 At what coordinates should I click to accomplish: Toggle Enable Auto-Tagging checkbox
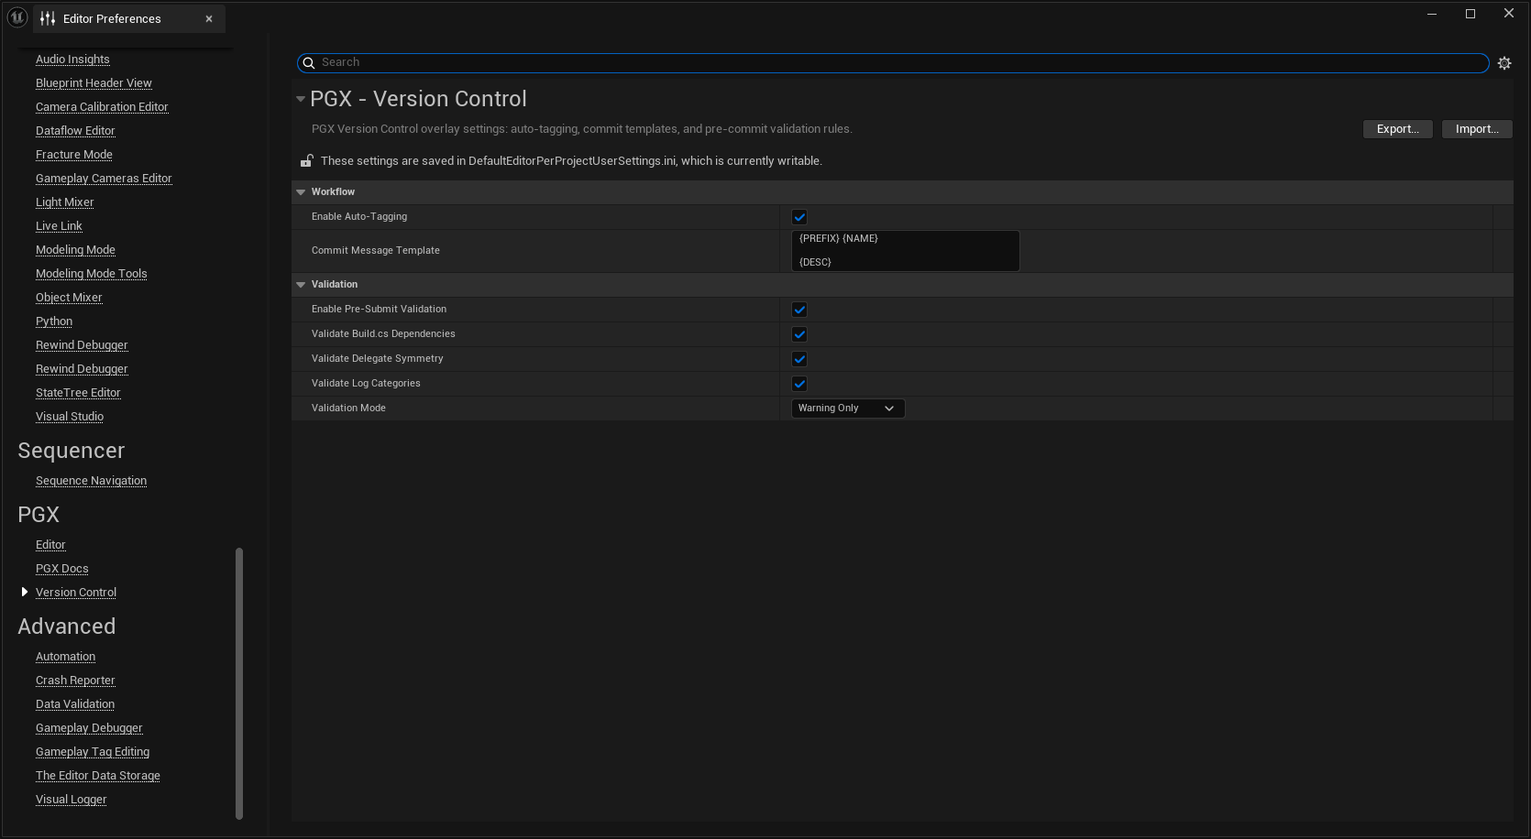(x=799, y=217)
